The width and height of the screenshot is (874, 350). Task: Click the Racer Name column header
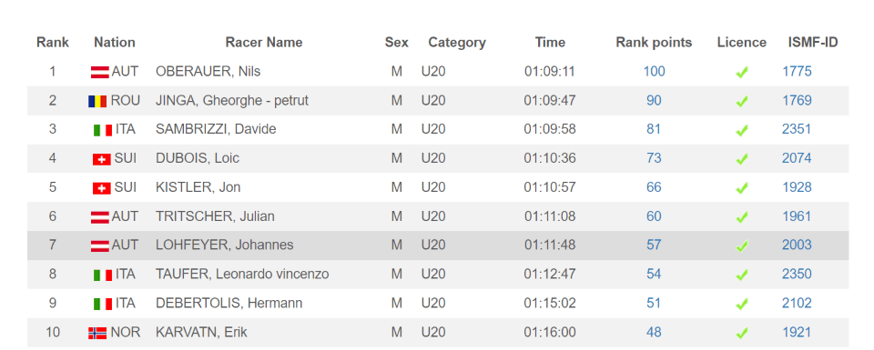(264, 43)
